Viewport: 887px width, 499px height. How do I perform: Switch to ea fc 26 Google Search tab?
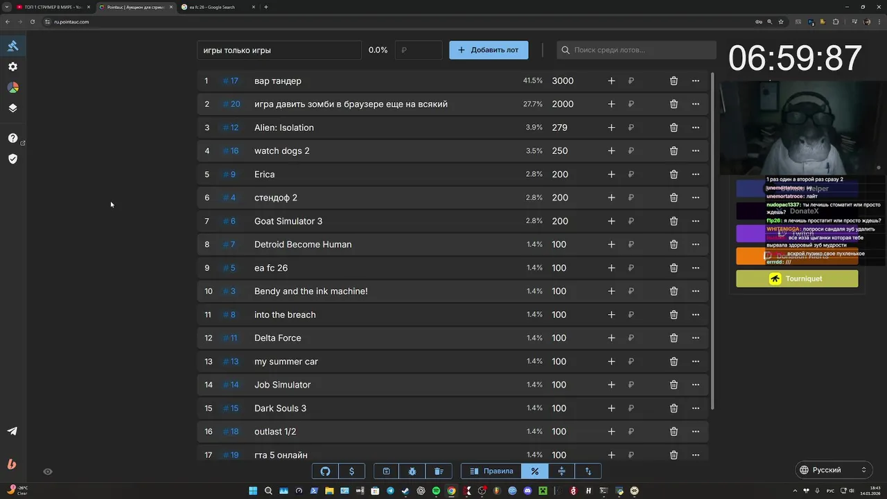tap(217, 7)
